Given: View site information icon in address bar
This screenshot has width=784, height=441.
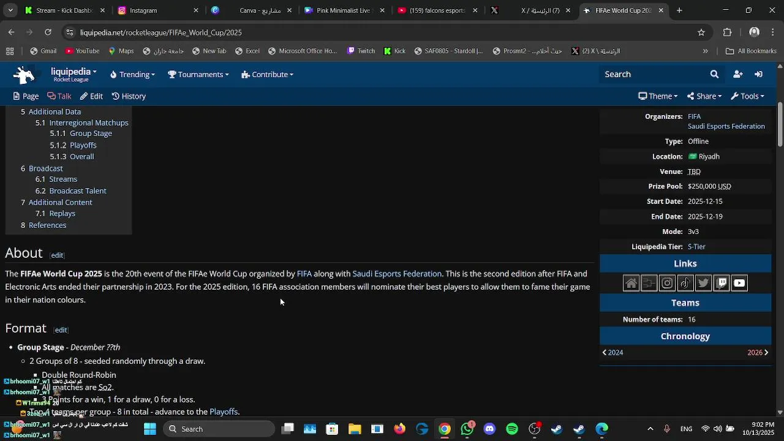Looking at the screenshot, I should (x=70, y=32).
